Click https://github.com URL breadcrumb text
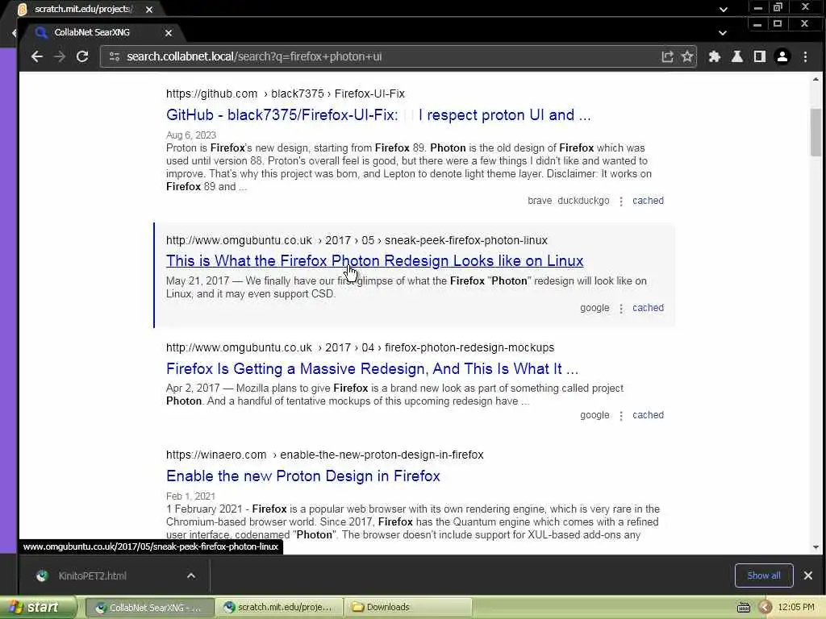The image size is (826, 619). (211, 93)
